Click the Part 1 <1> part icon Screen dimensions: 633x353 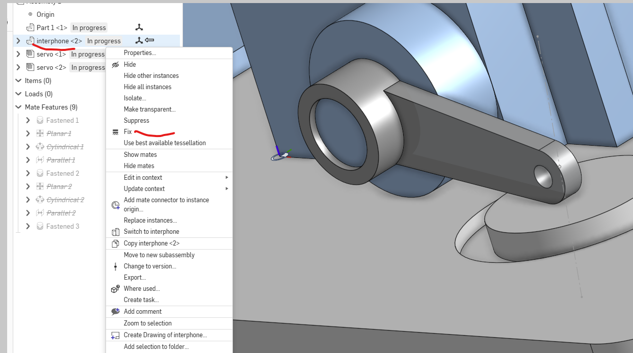click(30, 28)
